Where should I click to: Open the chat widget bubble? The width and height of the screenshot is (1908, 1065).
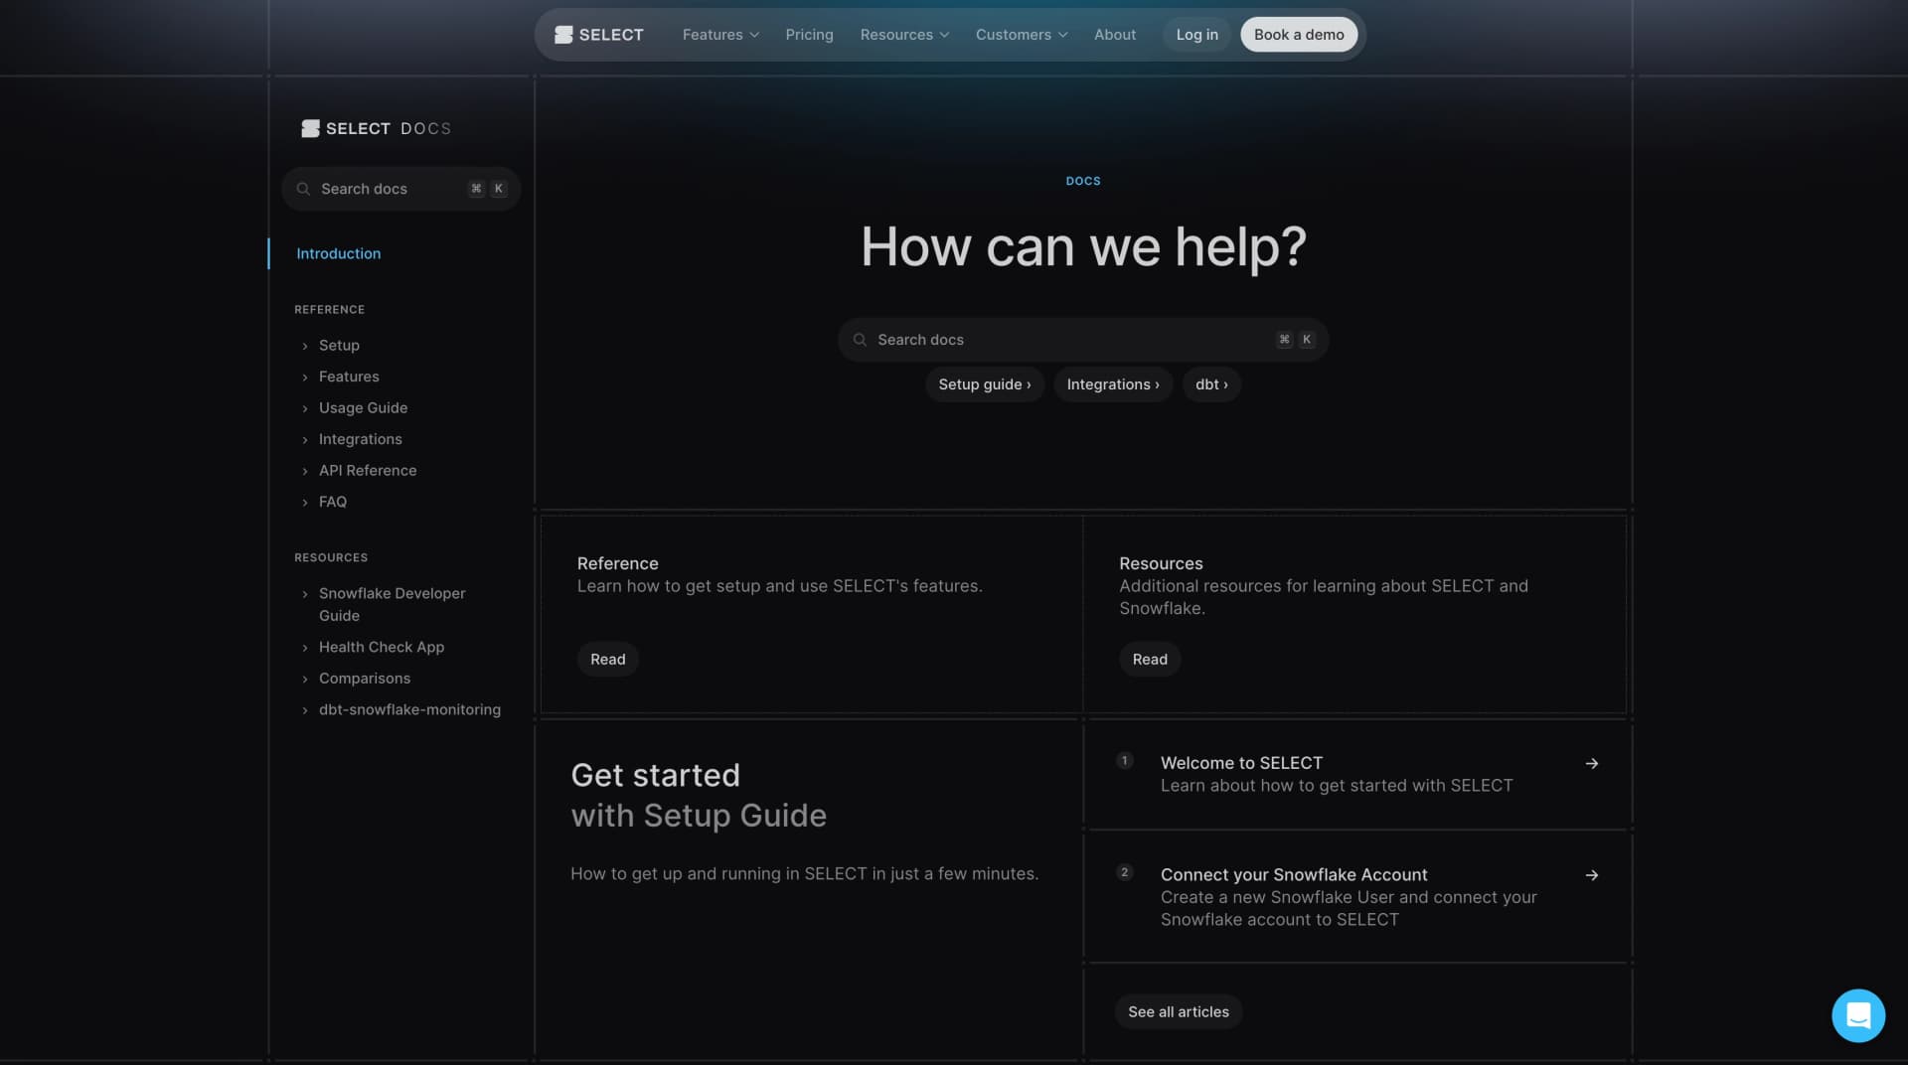(x=1858, y=1015)
